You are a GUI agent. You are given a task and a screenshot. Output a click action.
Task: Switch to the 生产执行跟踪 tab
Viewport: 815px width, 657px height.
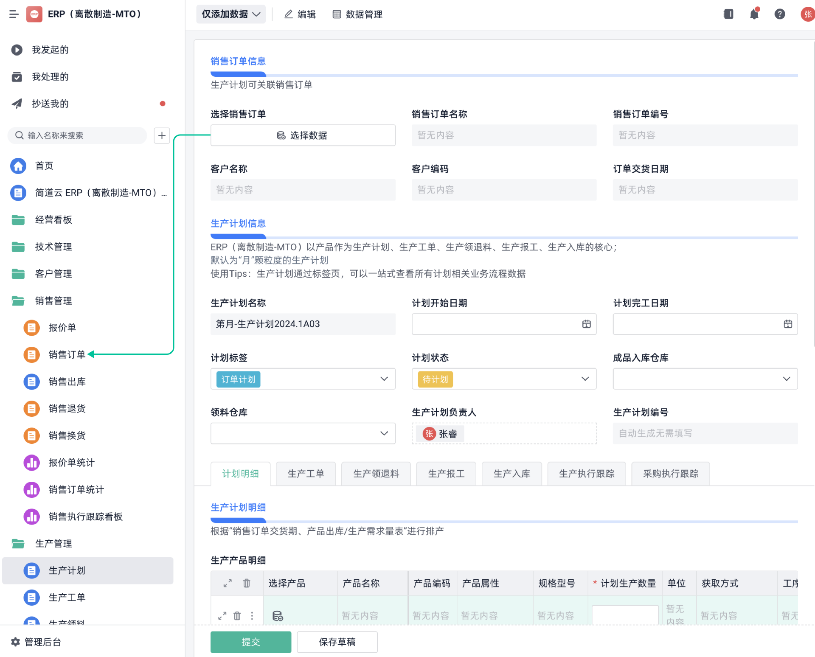(x=586, y=474)
